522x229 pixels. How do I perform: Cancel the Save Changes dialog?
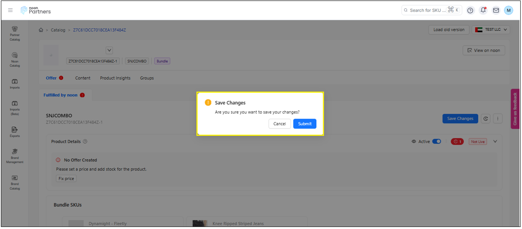(x=279, y=124)
